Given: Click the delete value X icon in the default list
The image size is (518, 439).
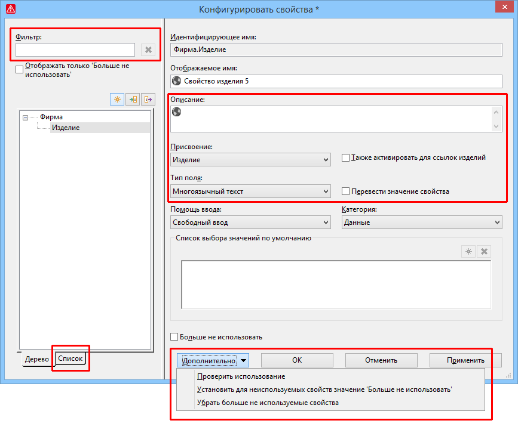Looking at the screenshot, I should coord(485,252).
